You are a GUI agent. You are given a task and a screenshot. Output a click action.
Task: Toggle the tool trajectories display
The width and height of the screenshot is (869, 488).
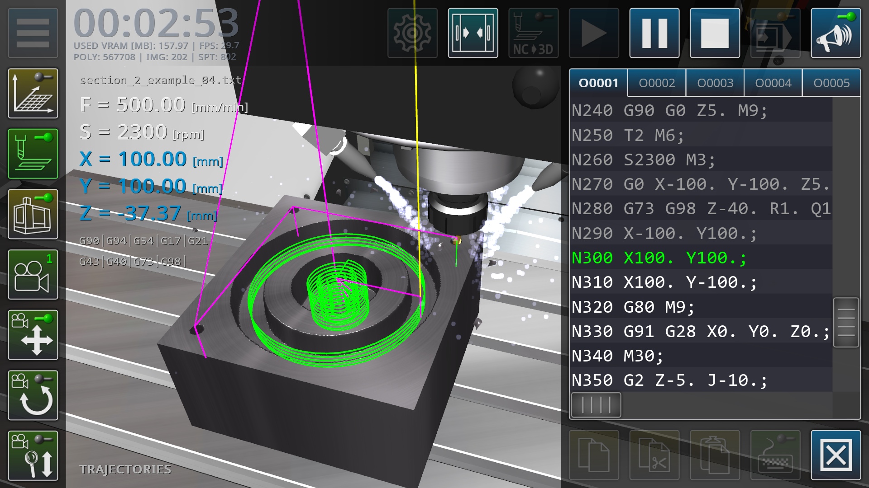tap(33, 154)
